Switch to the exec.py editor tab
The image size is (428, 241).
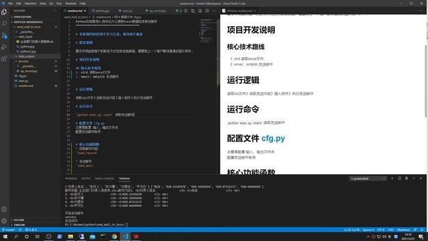[x=126, y=11]
